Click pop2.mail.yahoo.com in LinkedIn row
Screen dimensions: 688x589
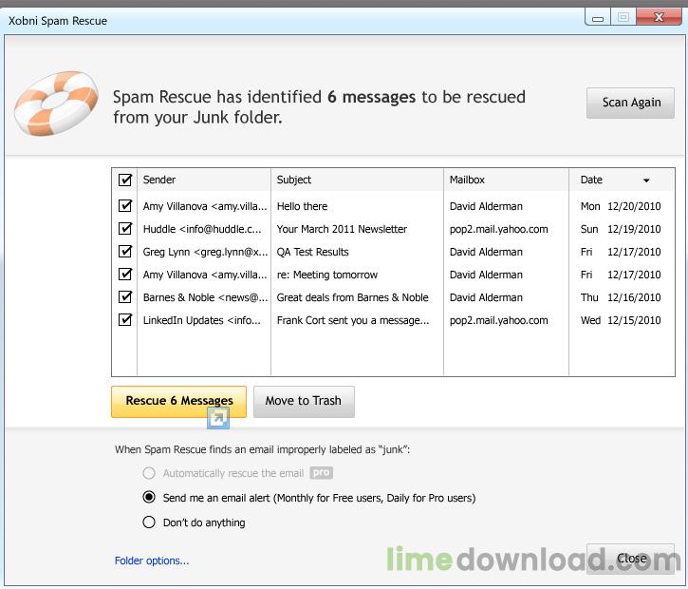[498, 320]
